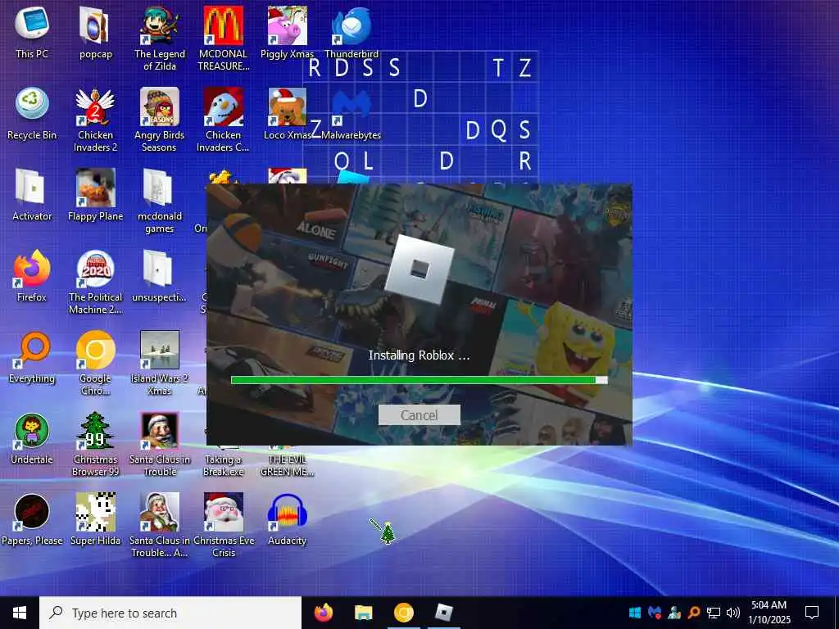839x629 pixels.
Task: Select Firefox desktop shortcut
Action: (32, 276)
